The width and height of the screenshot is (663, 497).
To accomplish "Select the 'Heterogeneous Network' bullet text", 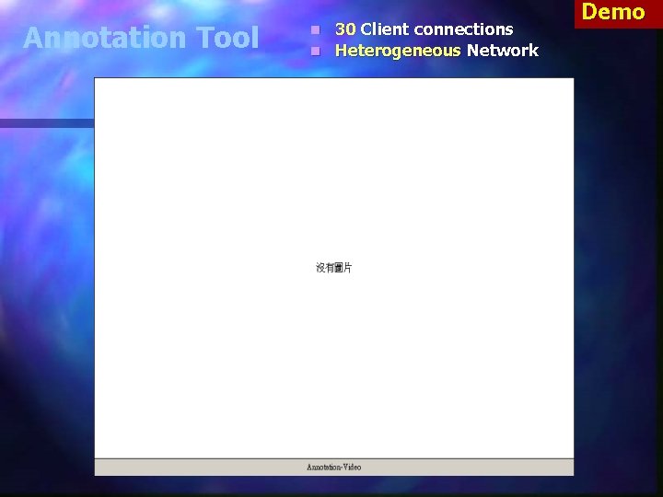I will click(436, 51).
